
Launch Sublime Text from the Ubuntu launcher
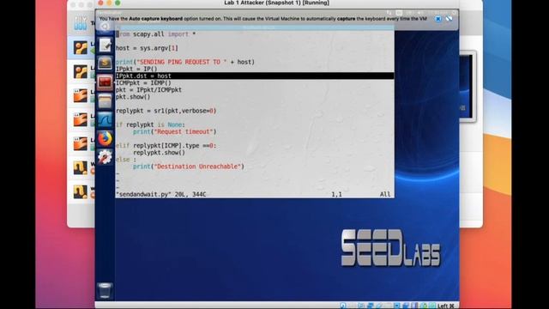tap(105, 64)
